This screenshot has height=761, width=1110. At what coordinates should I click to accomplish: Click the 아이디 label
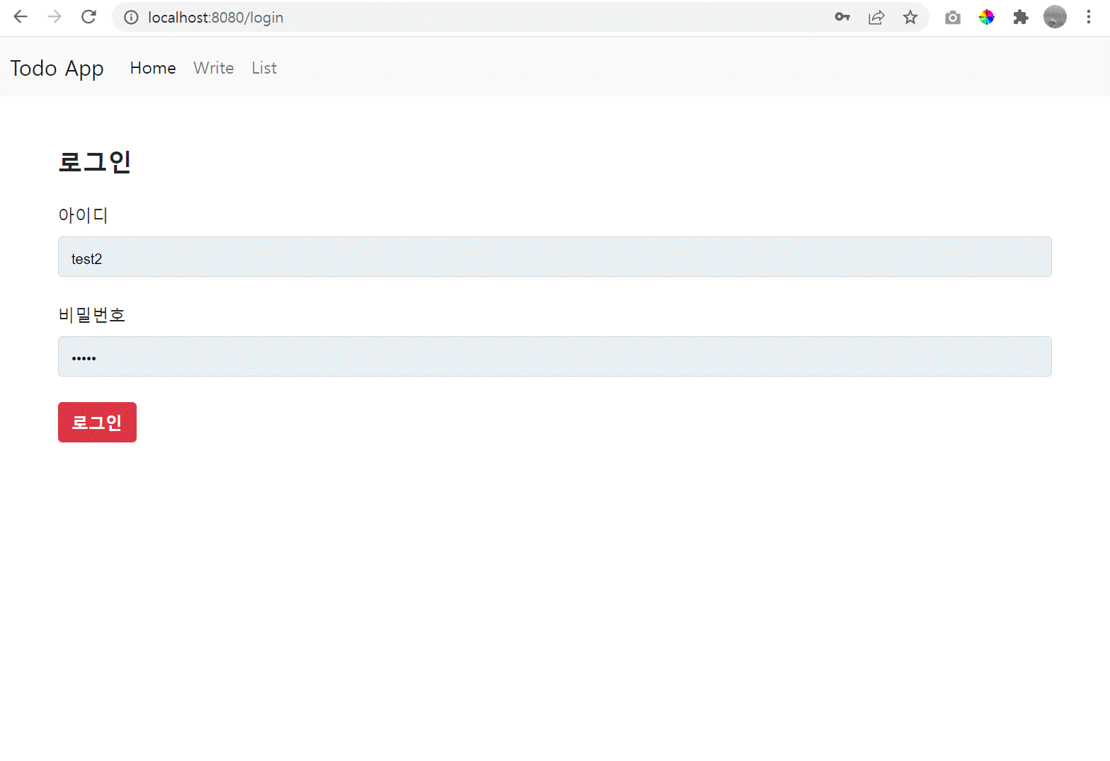pos(83,215)
